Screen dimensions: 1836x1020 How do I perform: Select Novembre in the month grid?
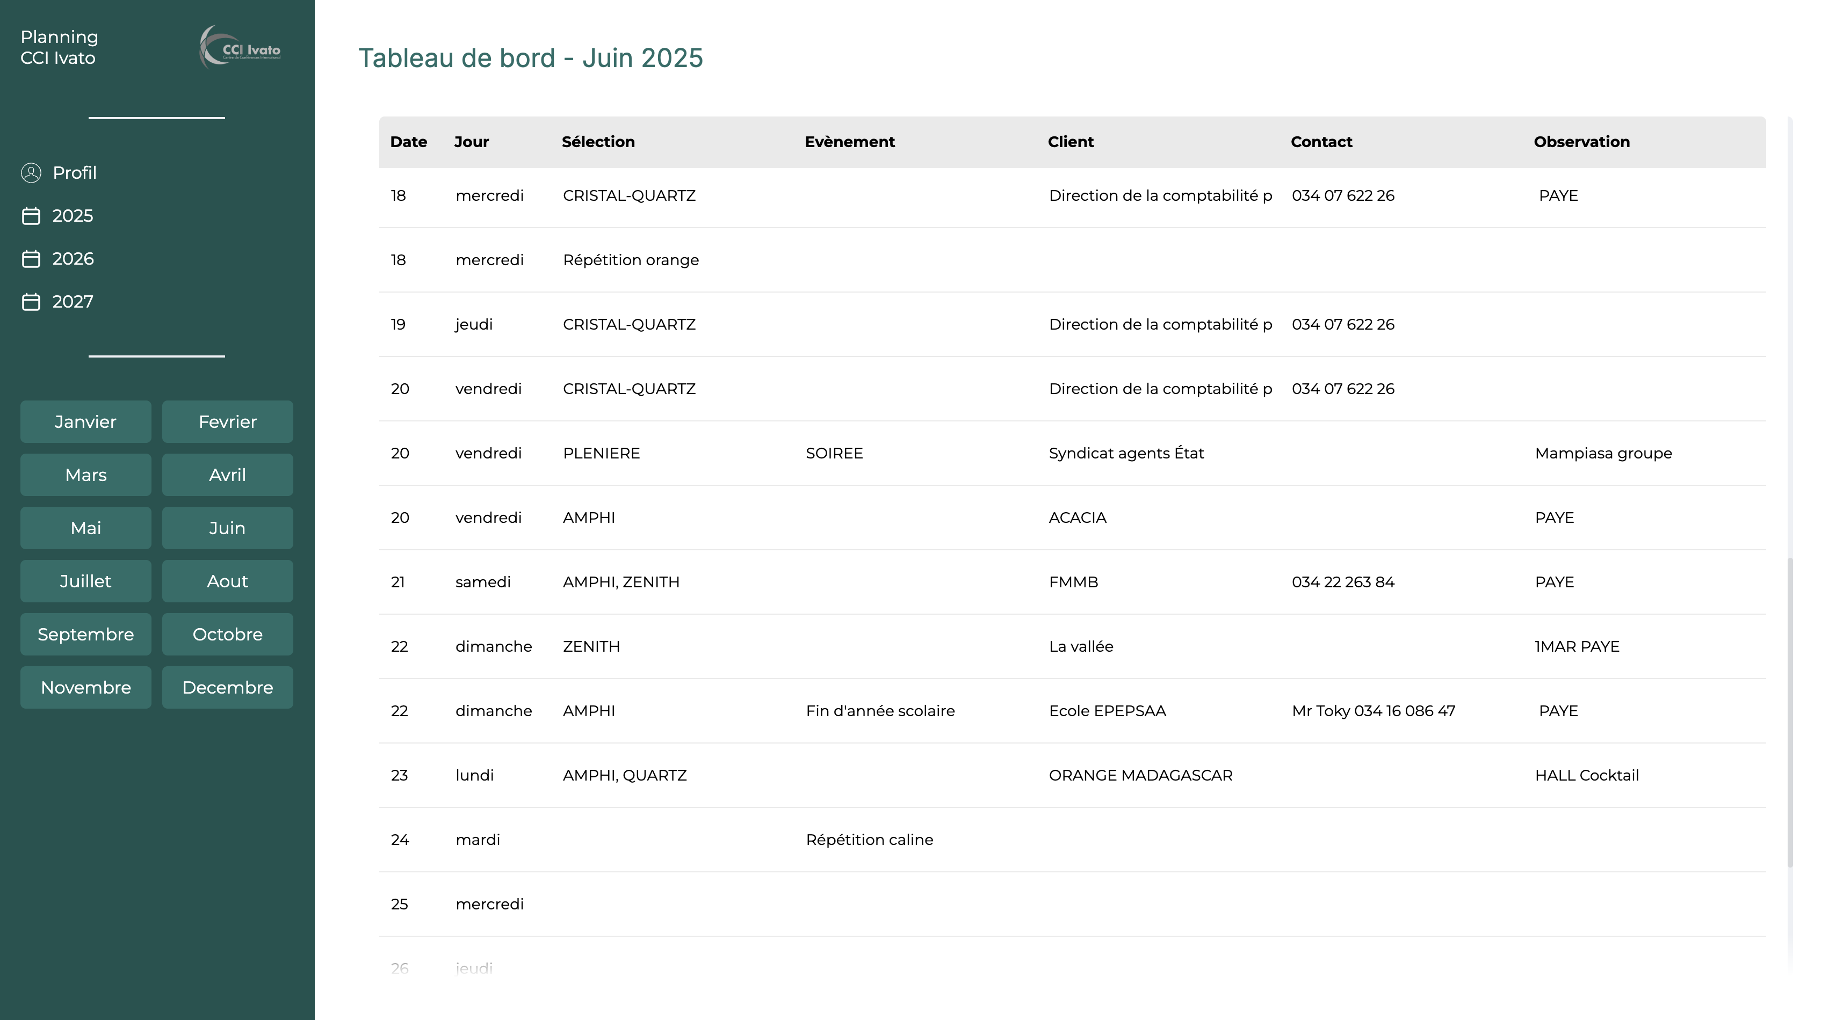(85, 687)
